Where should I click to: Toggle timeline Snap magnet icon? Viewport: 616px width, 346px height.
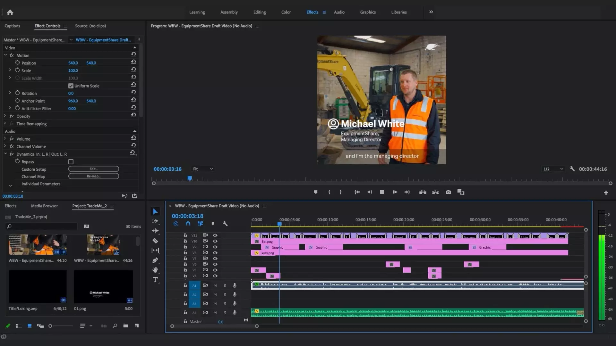[x=188, y=224]
